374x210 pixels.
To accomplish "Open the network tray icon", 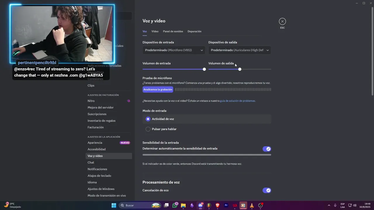I will click(x=350, y=205).
